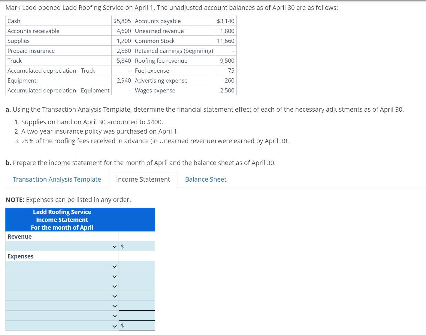
Task: Expand the third expense row selector
Action: [114, 286]
